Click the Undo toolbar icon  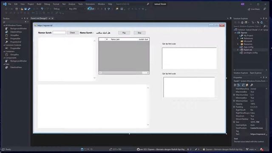(42, 8)
